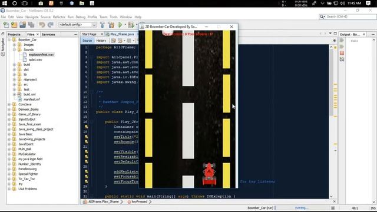
Task: Click the Open Project toolbar icon
Action: pos(22,25)
